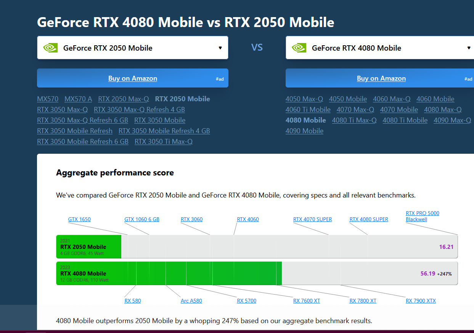Choose the 4070 Mobile link
Viewport: 474px width, 333px height.
(399, 110)
